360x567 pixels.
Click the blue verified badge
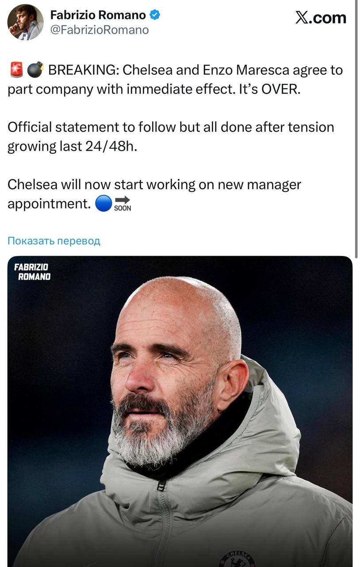point(154,15)
